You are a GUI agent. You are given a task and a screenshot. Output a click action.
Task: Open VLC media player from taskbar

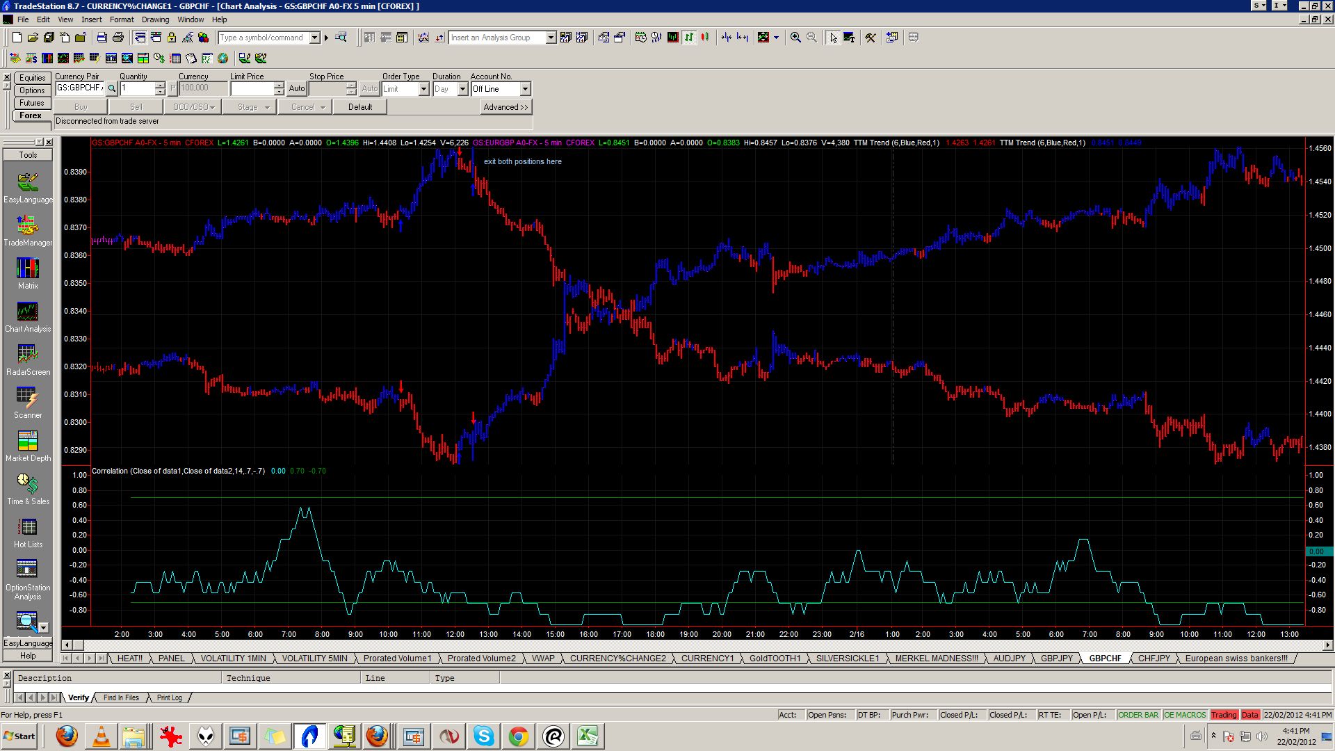102,736
